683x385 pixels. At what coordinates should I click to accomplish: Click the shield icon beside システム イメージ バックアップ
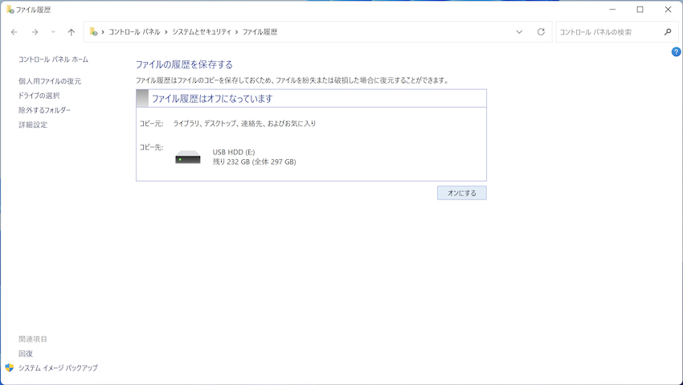point(9,367)
